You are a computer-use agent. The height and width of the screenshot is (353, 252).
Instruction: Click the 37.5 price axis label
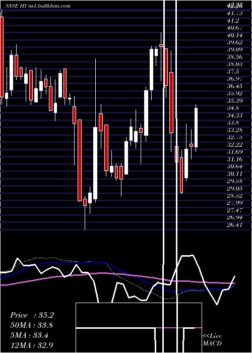click(x=233, y=72)
